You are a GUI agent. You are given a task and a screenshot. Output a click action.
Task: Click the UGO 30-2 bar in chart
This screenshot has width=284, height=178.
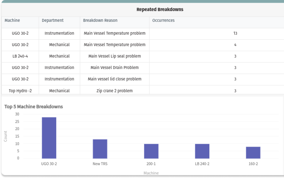[x=49, y=138]
